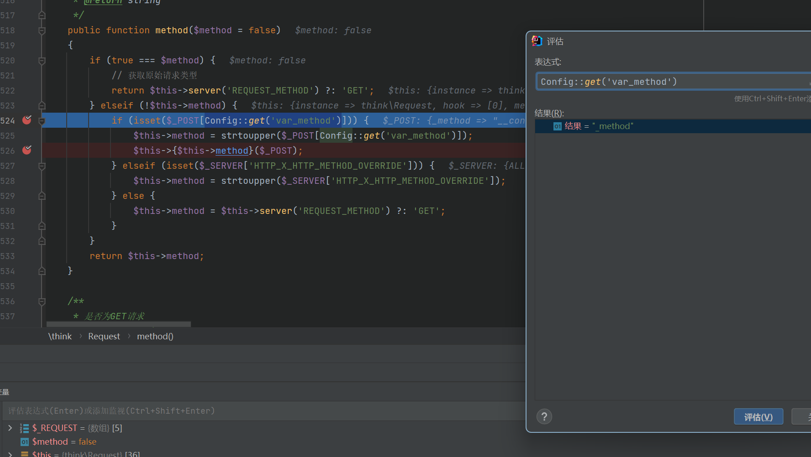Click 'public function method' declaration text
The image size is (811, 457).
point(128,31)
